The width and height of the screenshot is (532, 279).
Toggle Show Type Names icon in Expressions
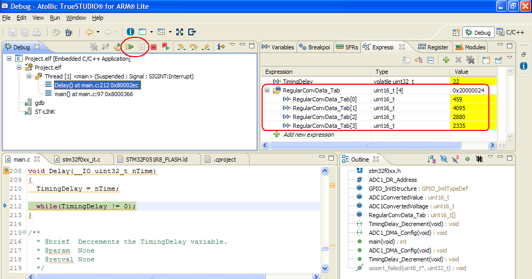click(x=406, y=60)
